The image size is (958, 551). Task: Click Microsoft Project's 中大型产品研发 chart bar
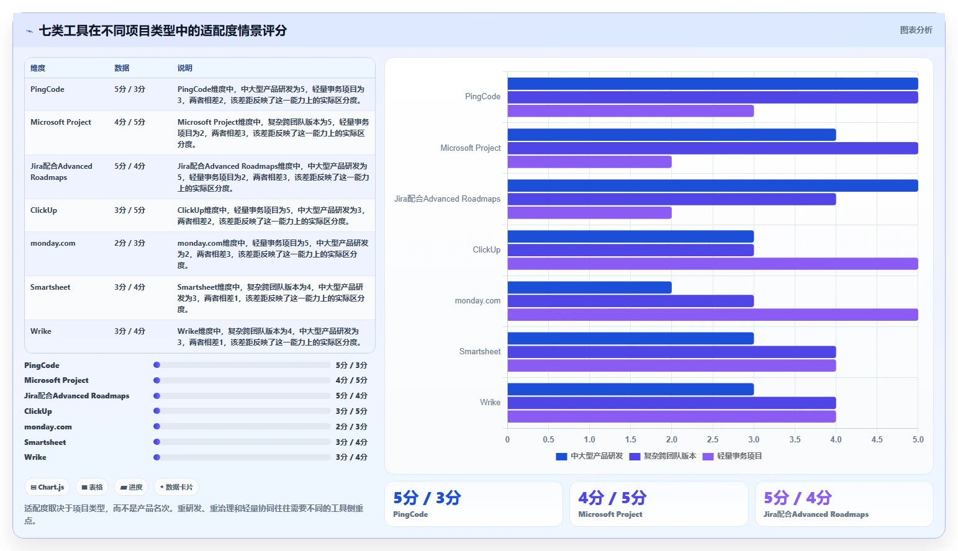pyautogui.click(x=672, y=135)
